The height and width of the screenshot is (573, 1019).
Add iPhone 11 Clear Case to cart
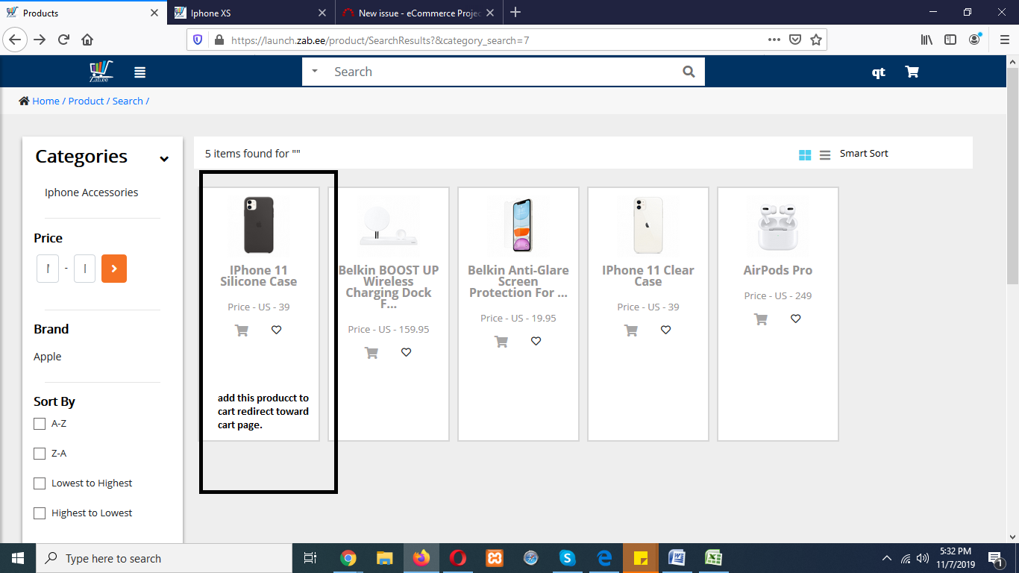(x=631, y=330)
